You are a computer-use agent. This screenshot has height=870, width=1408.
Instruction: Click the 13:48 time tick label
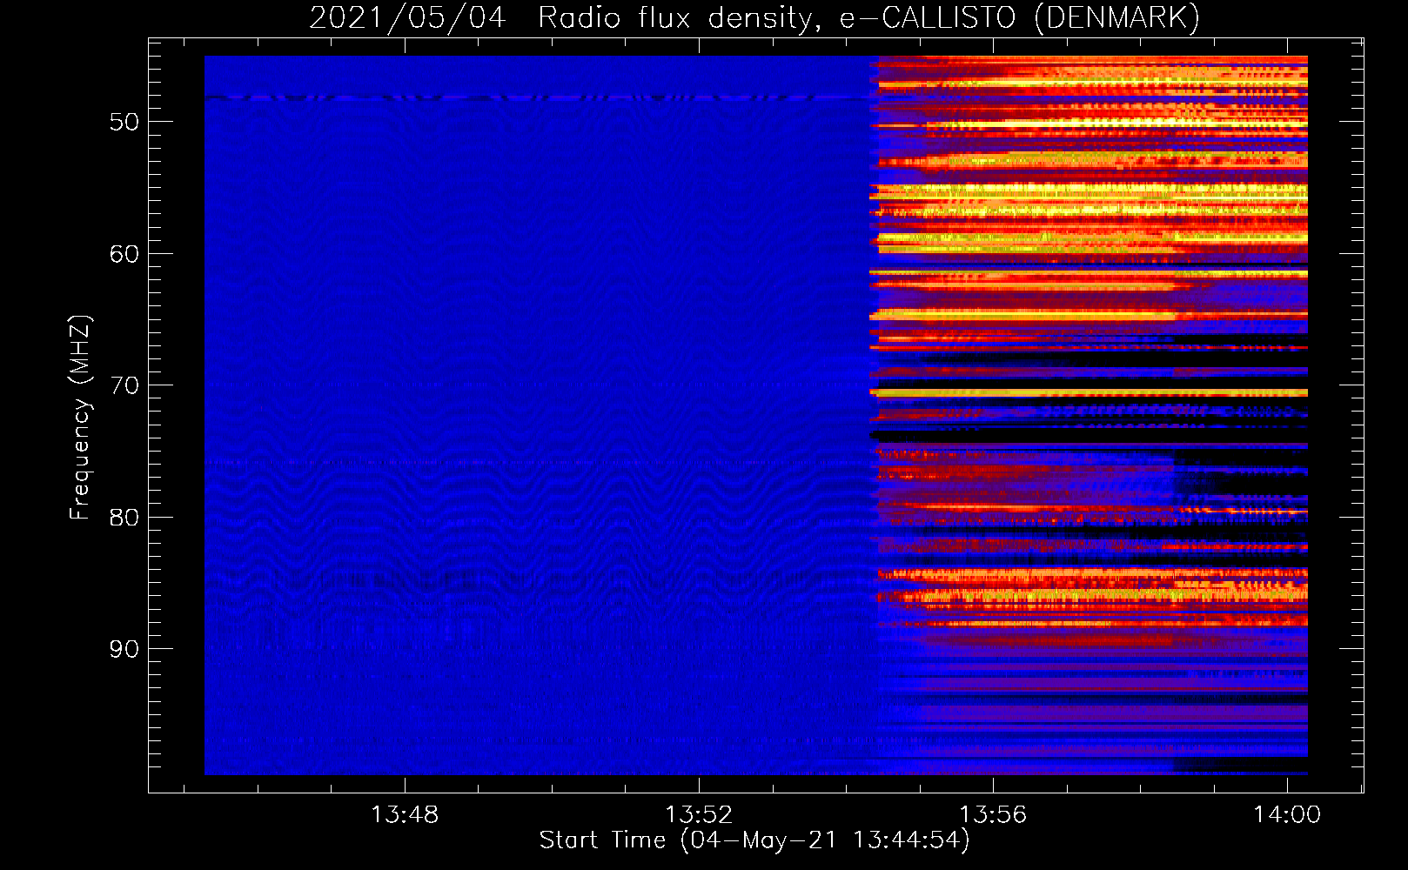click(x=405, y=815)
